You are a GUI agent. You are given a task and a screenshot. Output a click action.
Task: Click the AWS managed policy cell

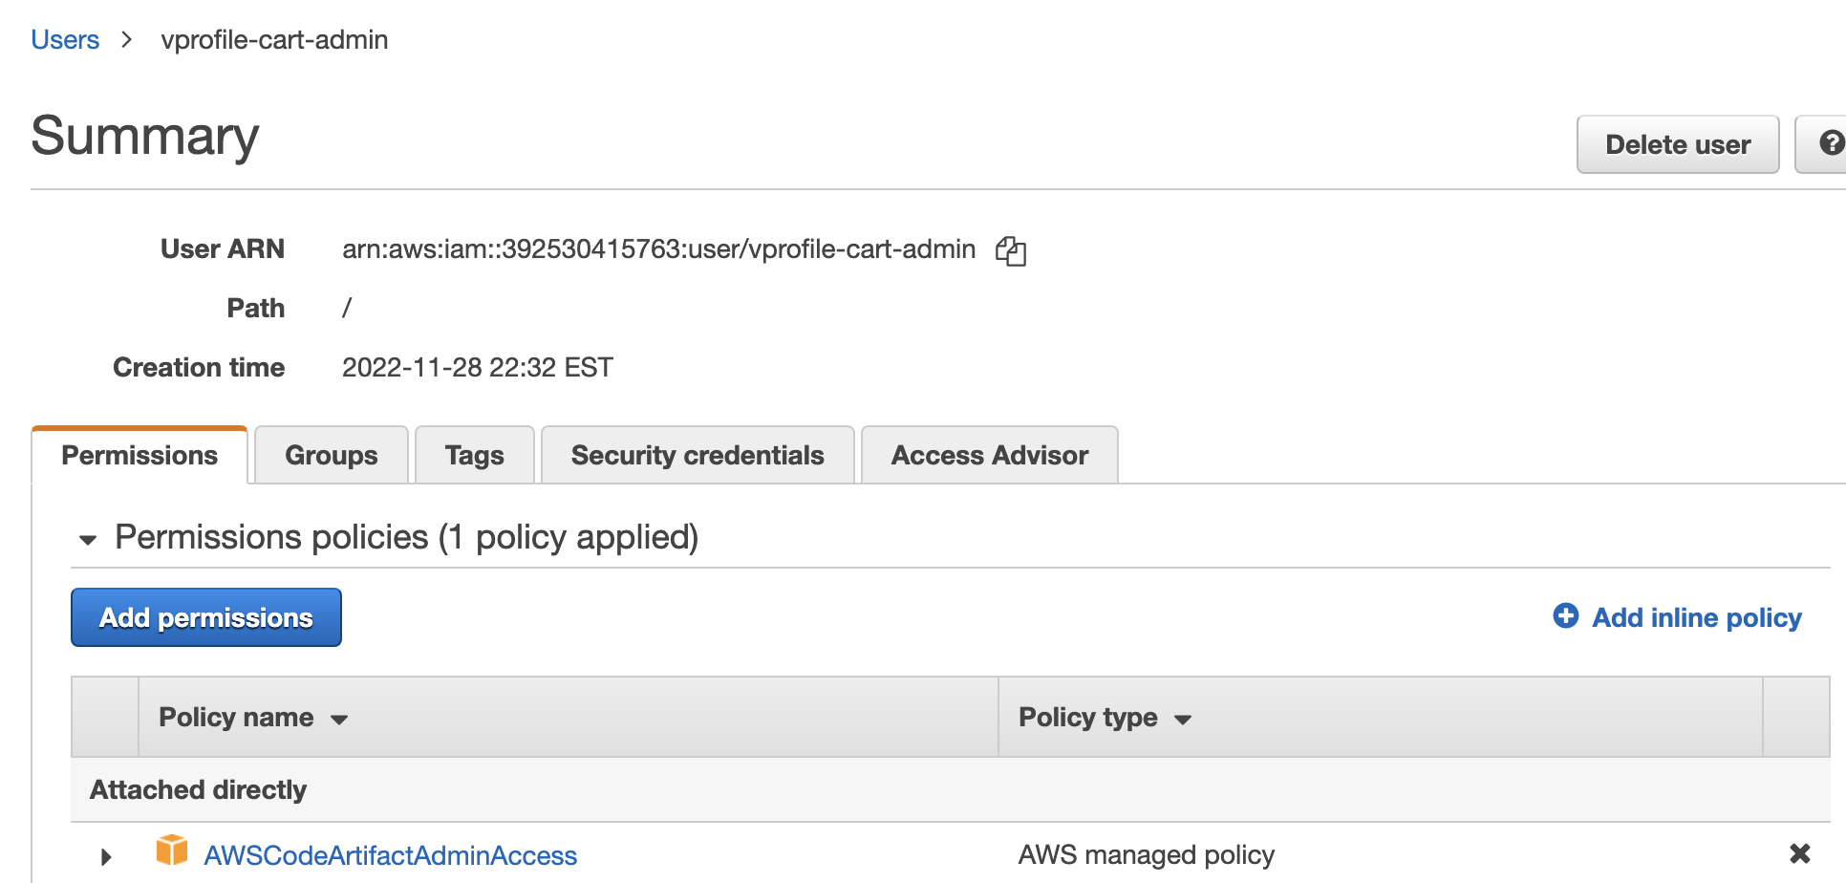1147,854
